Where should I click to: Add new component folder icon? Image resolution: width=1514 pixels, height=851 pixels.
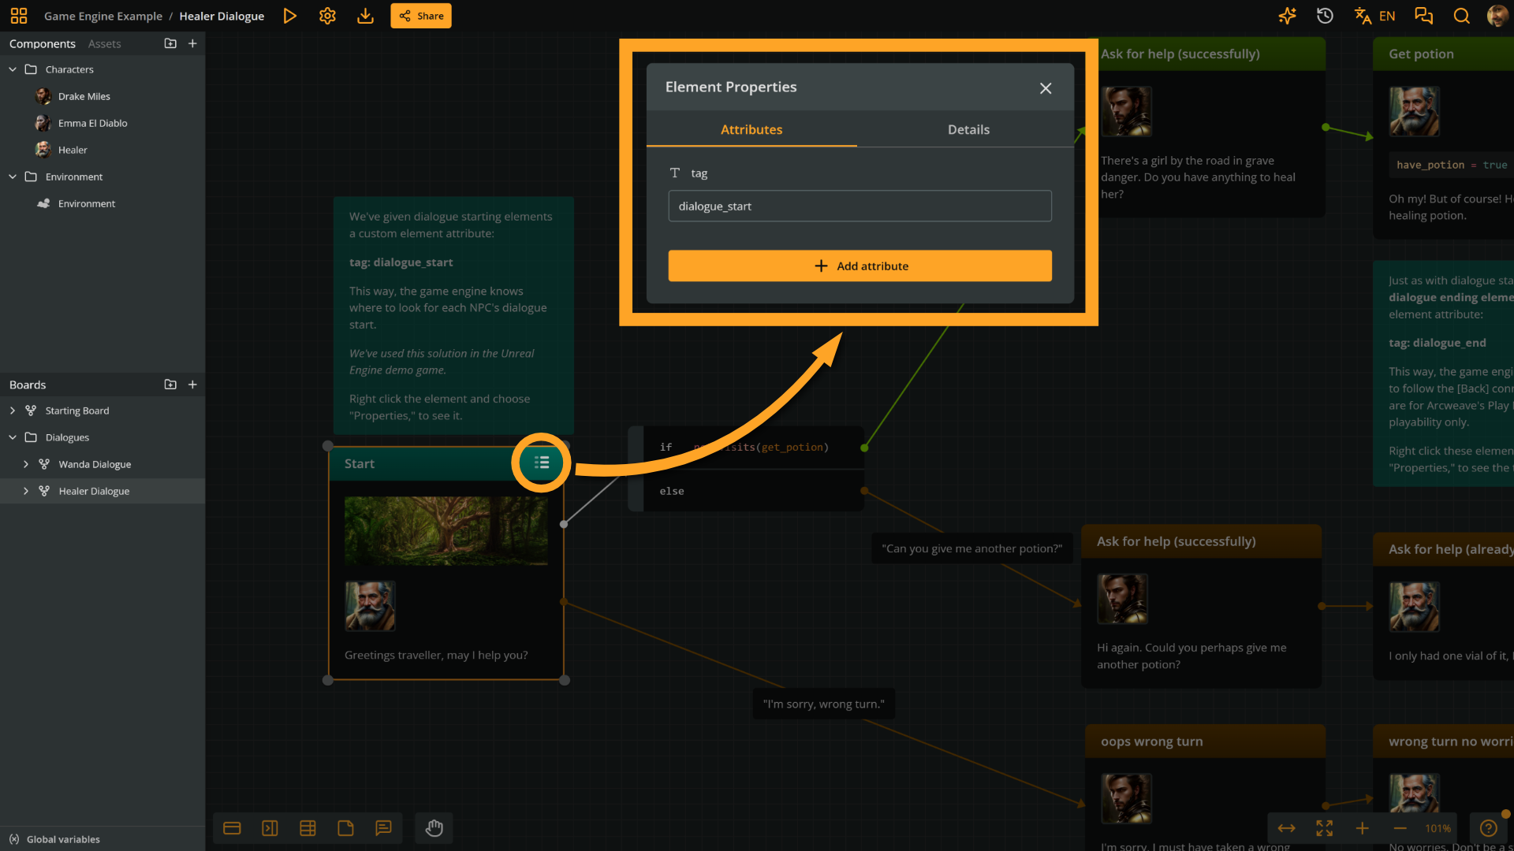tap(170, 43)
